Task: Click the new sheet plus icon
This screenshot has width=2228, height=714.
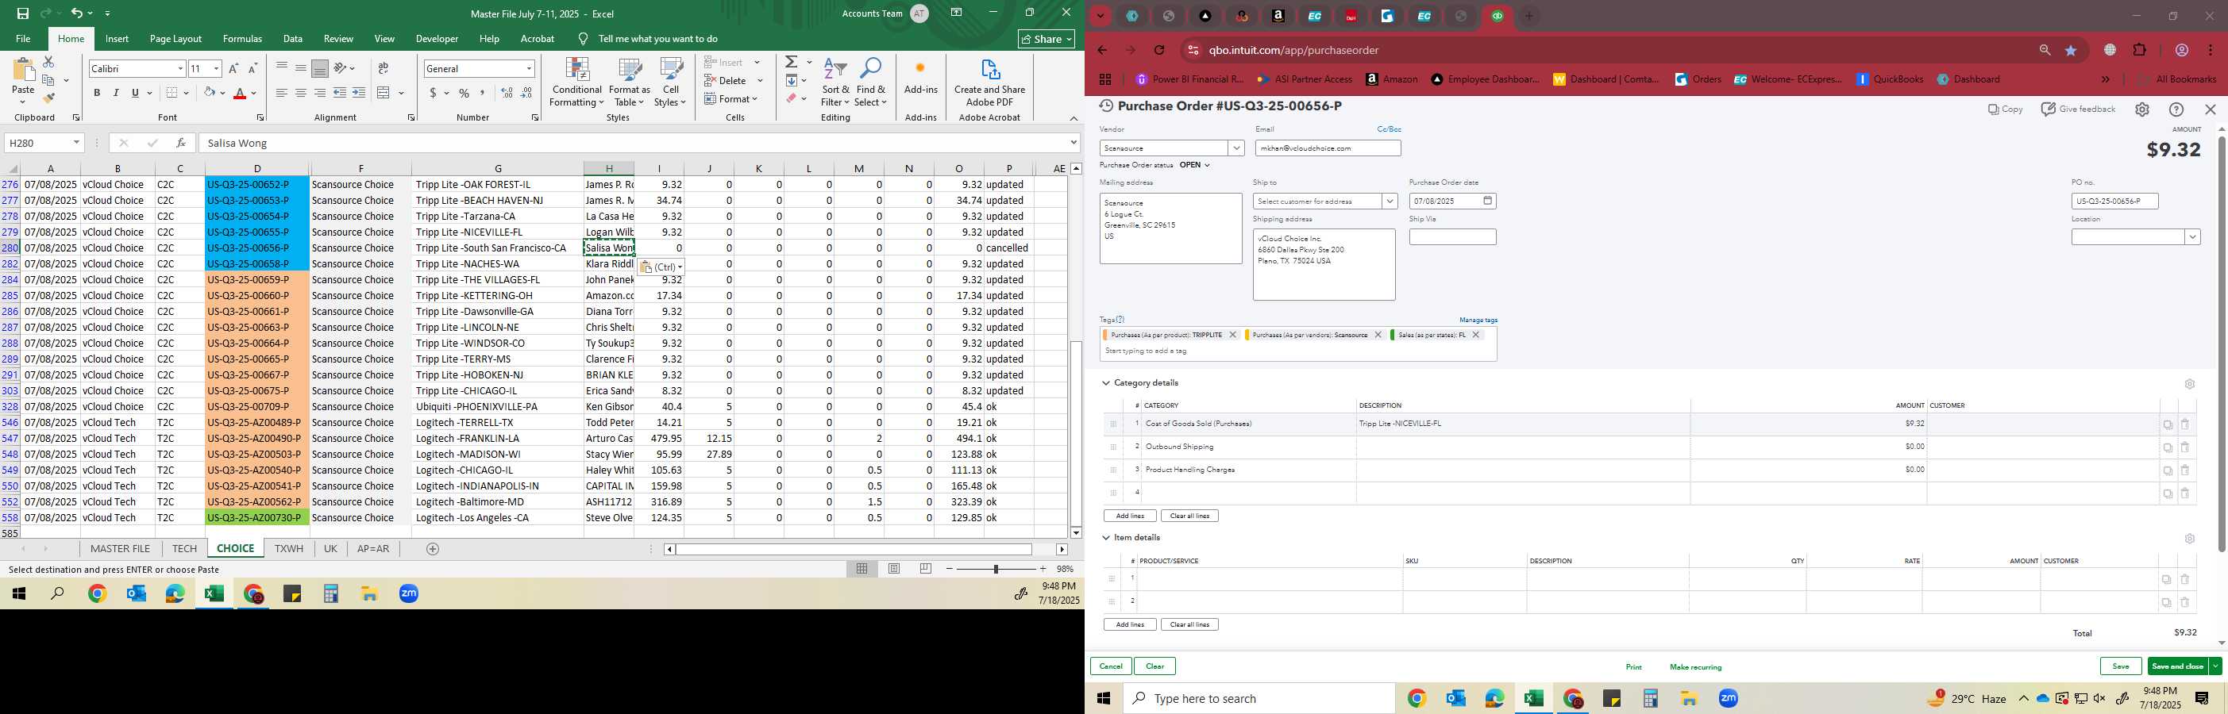Action: (434, 549)
